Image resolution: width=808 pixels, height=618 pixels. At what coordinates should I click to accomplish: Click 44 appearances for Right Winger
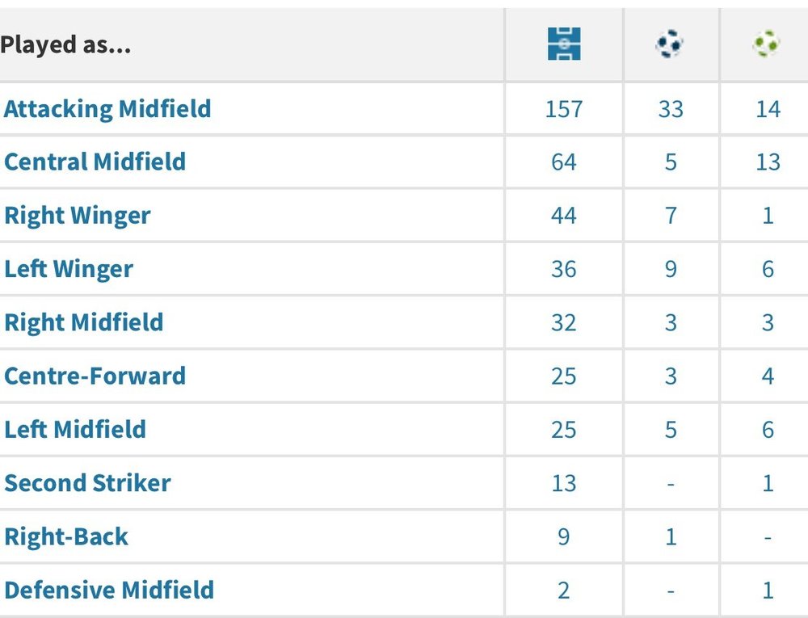(564, 216)
